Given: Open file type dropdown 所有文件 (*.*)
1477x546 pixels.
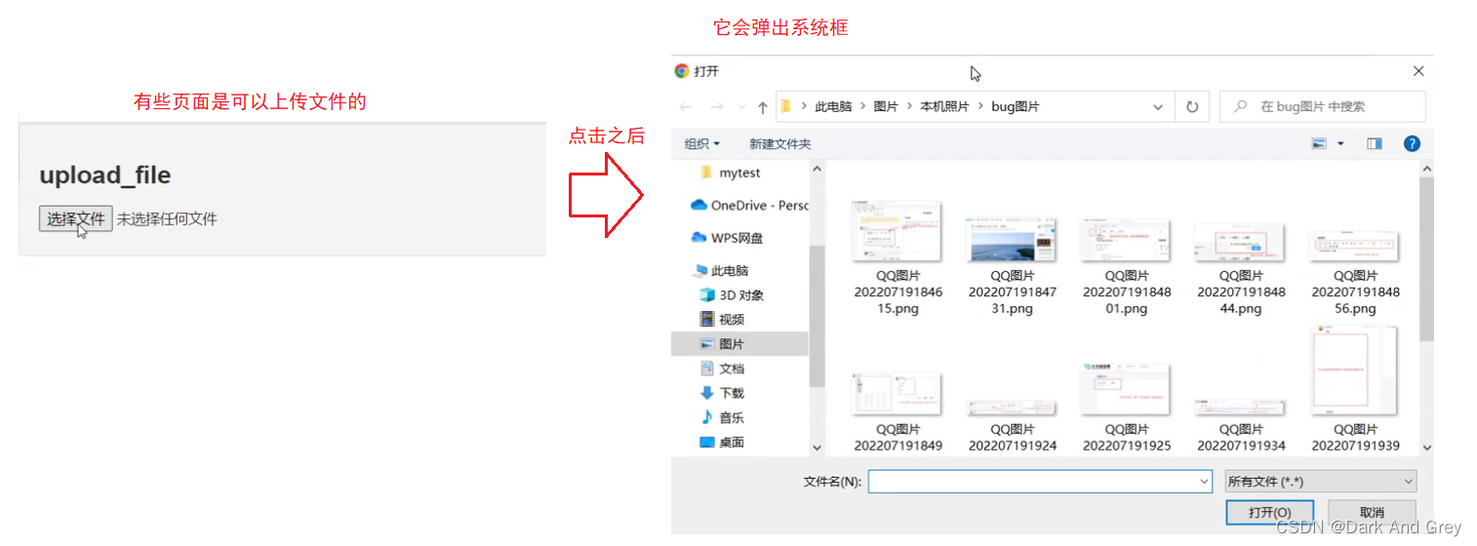Looking at the screenshot, I should pos(1321,482).
